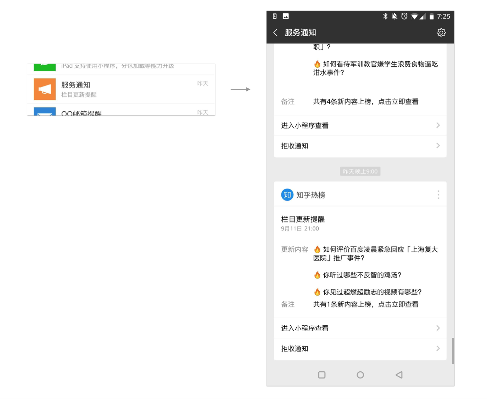Tap upper card's 拒收通知 row
The height and width of the screenshot is (399, 487).
pos(360,146)
